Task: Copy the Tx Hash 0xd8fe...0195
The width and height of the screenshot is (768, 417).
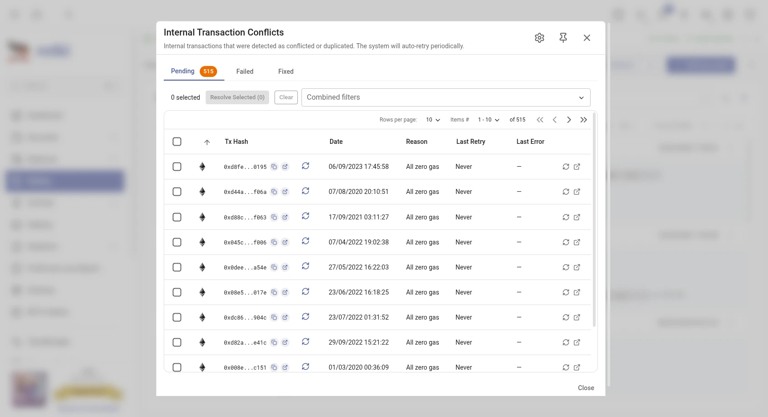Action: (x=274, y=167)
